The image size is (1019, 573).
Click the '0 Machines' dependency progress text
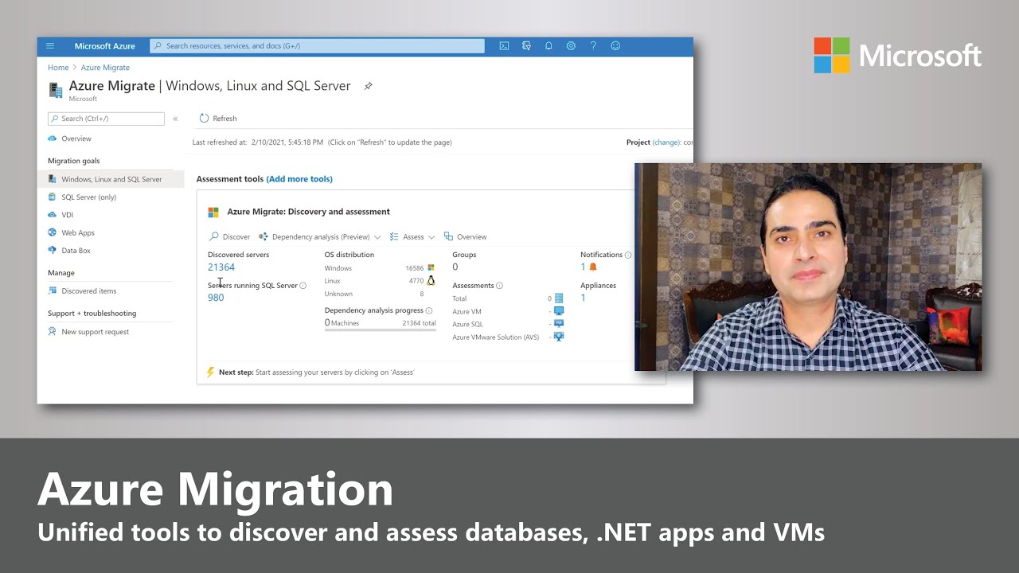coord(342,323)
